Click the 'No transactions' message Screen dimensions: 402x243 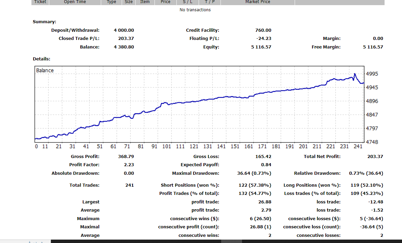tap(195, 10)
